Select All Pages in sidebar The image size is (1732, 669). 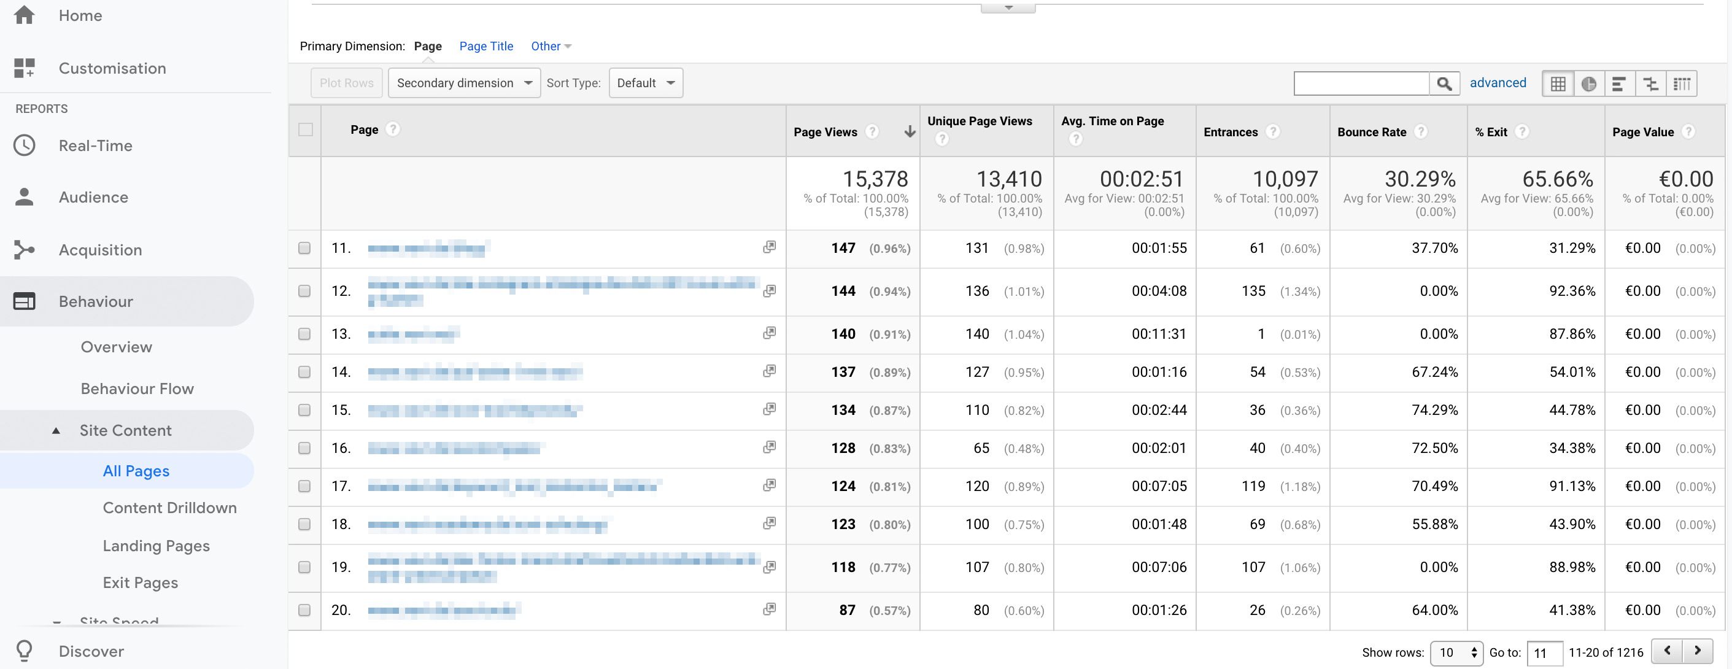[x=136, y=471]
